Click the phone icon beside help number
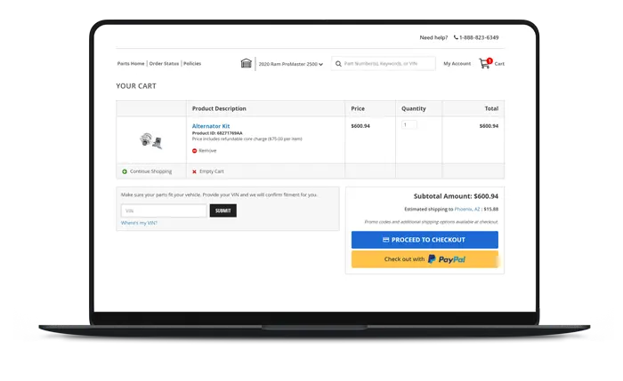Image resolution: width=623 pixels, height=381 pixels. 456,37
